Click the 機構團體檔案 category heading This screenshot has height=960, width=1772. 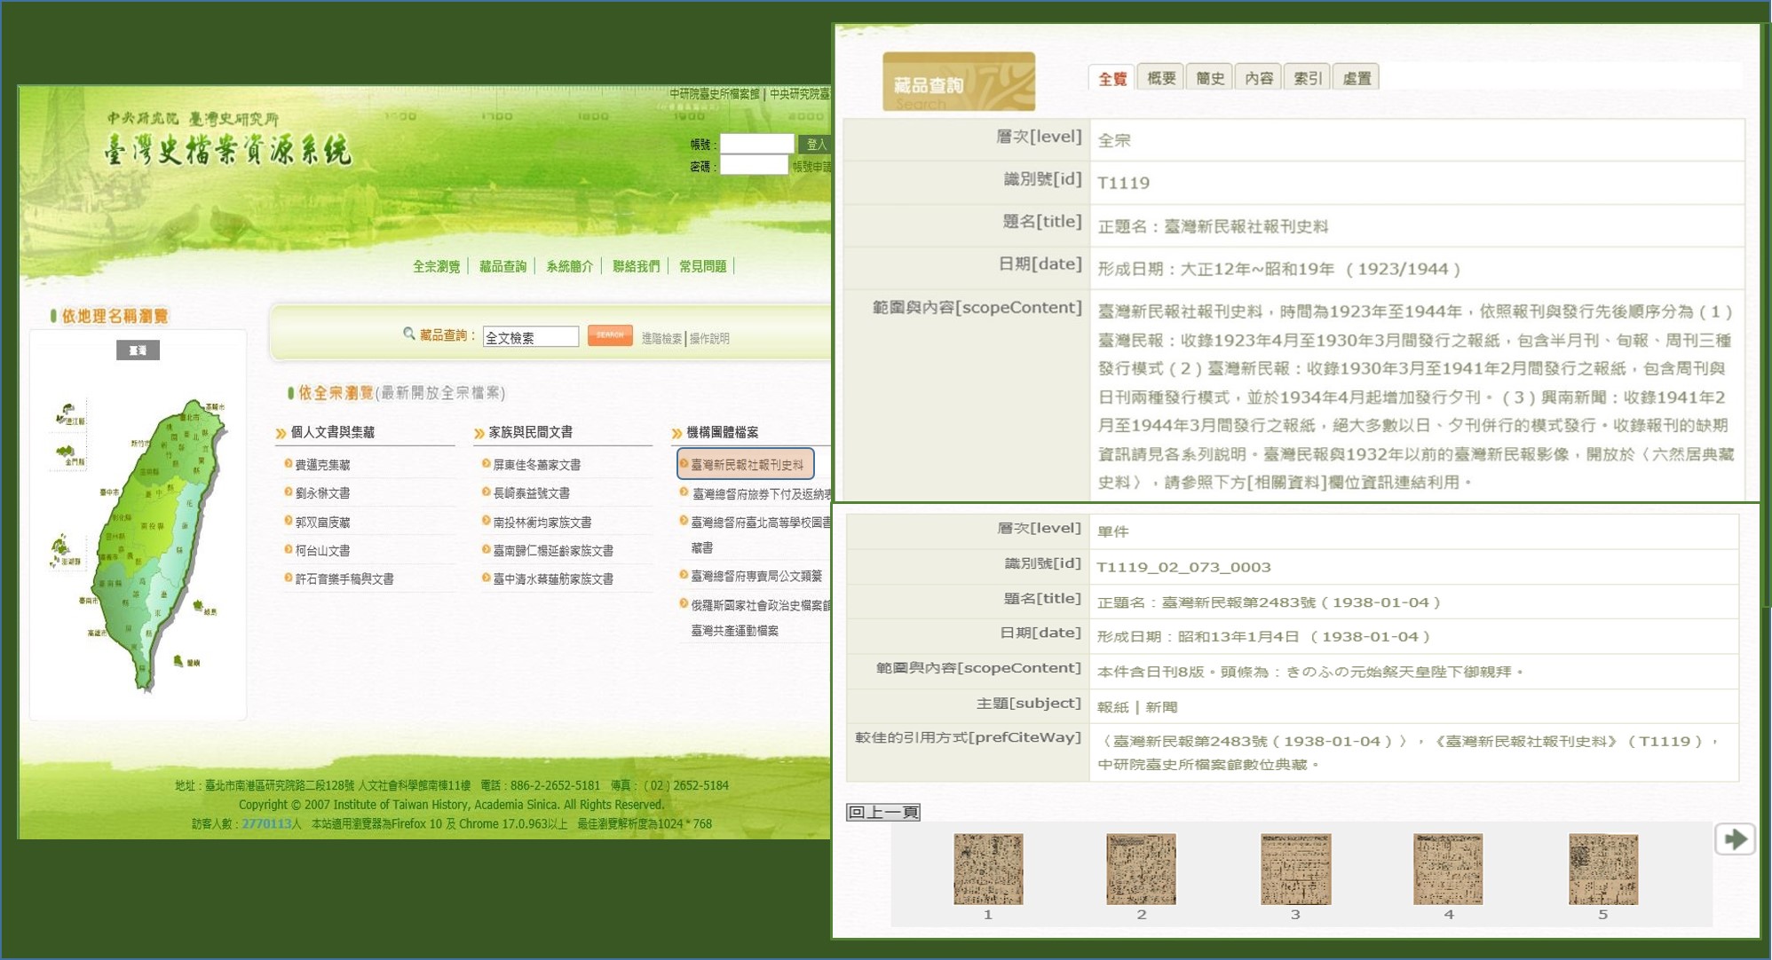point(723,432)
